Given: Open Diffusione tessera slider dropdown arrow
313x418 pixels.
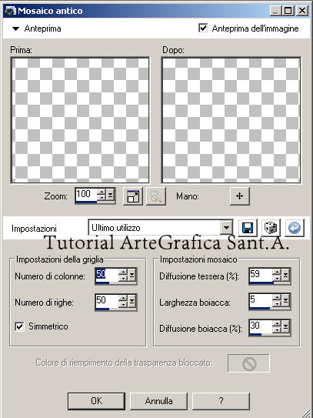Looking at the screenshot, I should pyautogui.click(x=286, y=275).
